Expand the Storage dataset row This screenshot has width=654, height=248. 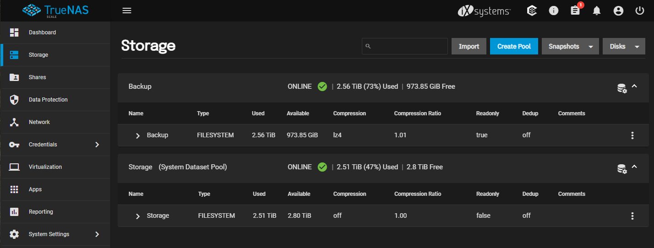pos(138,216)
